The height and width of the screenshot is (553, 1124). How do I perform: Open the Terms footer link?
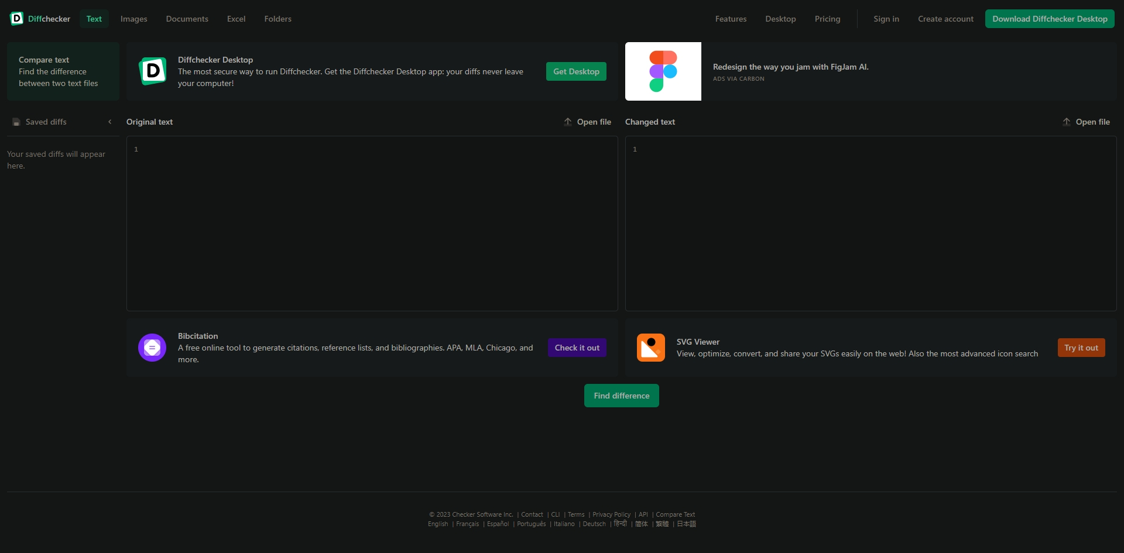(576, 515)
